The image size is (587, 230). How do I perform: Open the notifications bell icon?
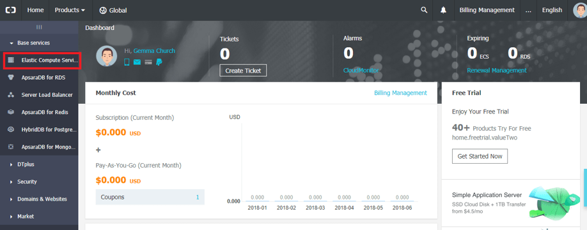[x=444, y=10]
